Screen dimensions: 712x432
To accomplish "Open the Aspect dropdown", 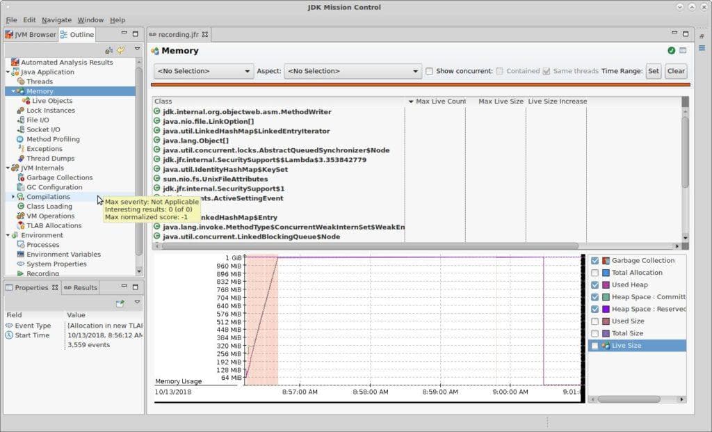I will (353, 71).
